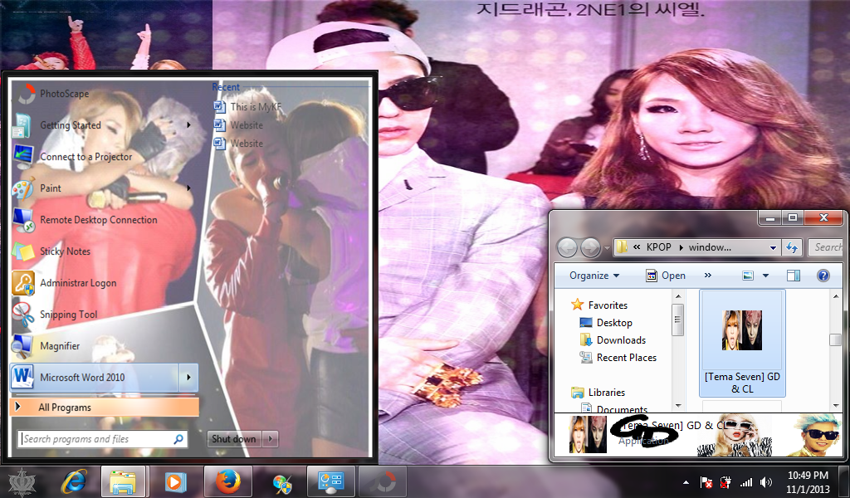The width and height of the screenshot is (850, 498).
Task: Show more toolbar commands chevron
Action: pyautogui.click(x=707, y=276)
